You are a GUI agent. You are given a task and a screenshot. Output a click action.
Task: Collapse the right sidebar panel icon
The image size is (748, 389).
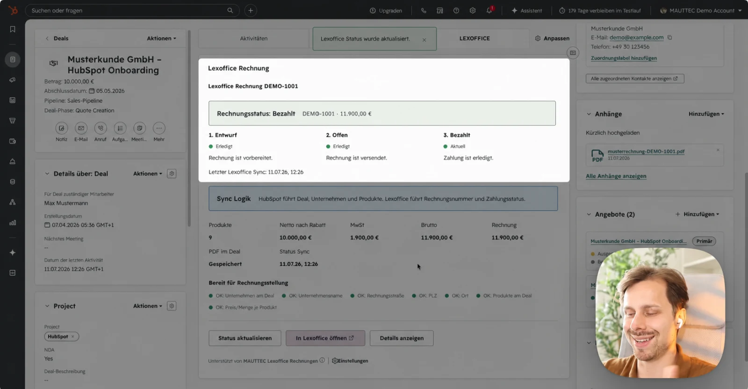pyautogui.click(x=573, y=53)
